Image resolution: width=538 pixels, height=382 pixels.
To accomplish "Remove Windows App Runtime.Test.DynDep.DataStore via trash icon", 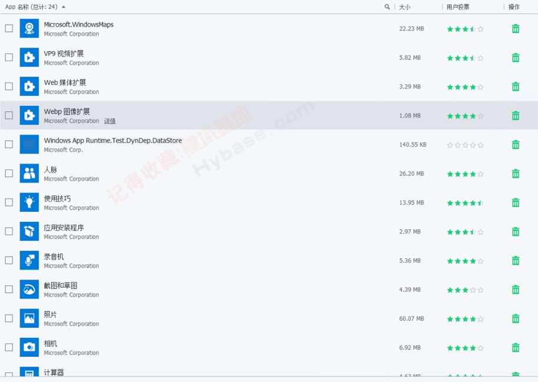I will (x=515, y=145).
